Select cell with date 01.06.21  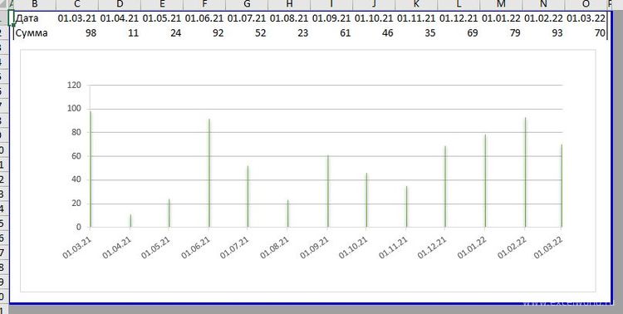(x=204, y=18)
